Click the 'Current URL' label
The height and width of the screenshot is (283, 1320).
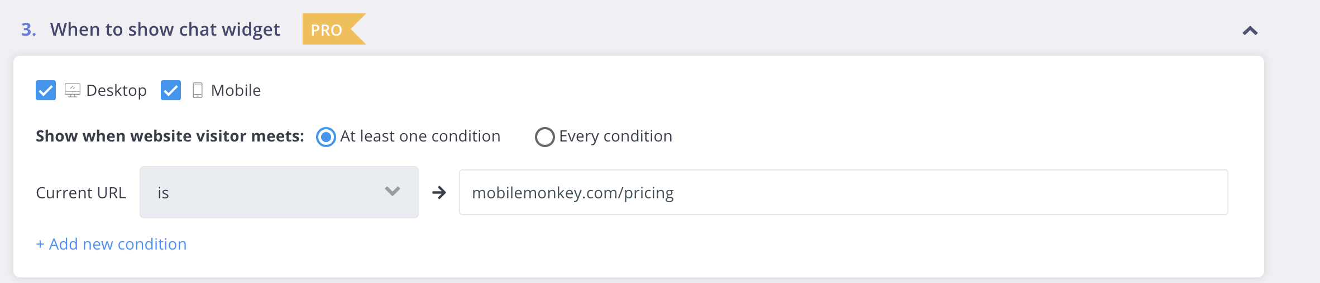tap(81, 193)
